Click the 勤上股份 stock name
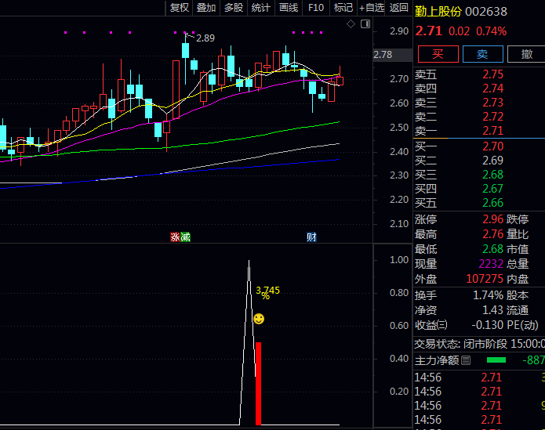Screen dimensions: 545x430 pyautogui.click(x=439, y=12)
